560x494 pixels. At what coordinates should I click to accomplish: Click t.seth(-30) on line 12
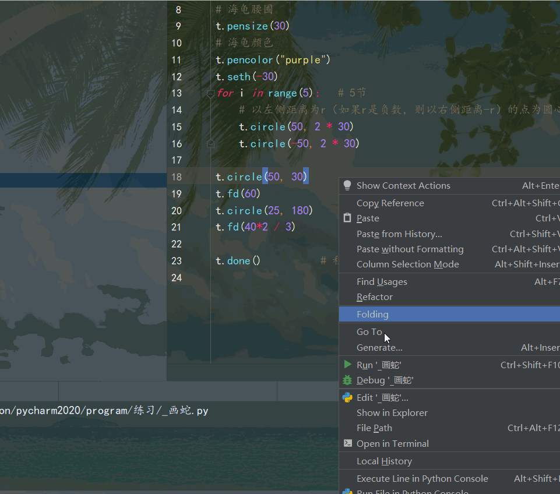click(x=246, y=77)
